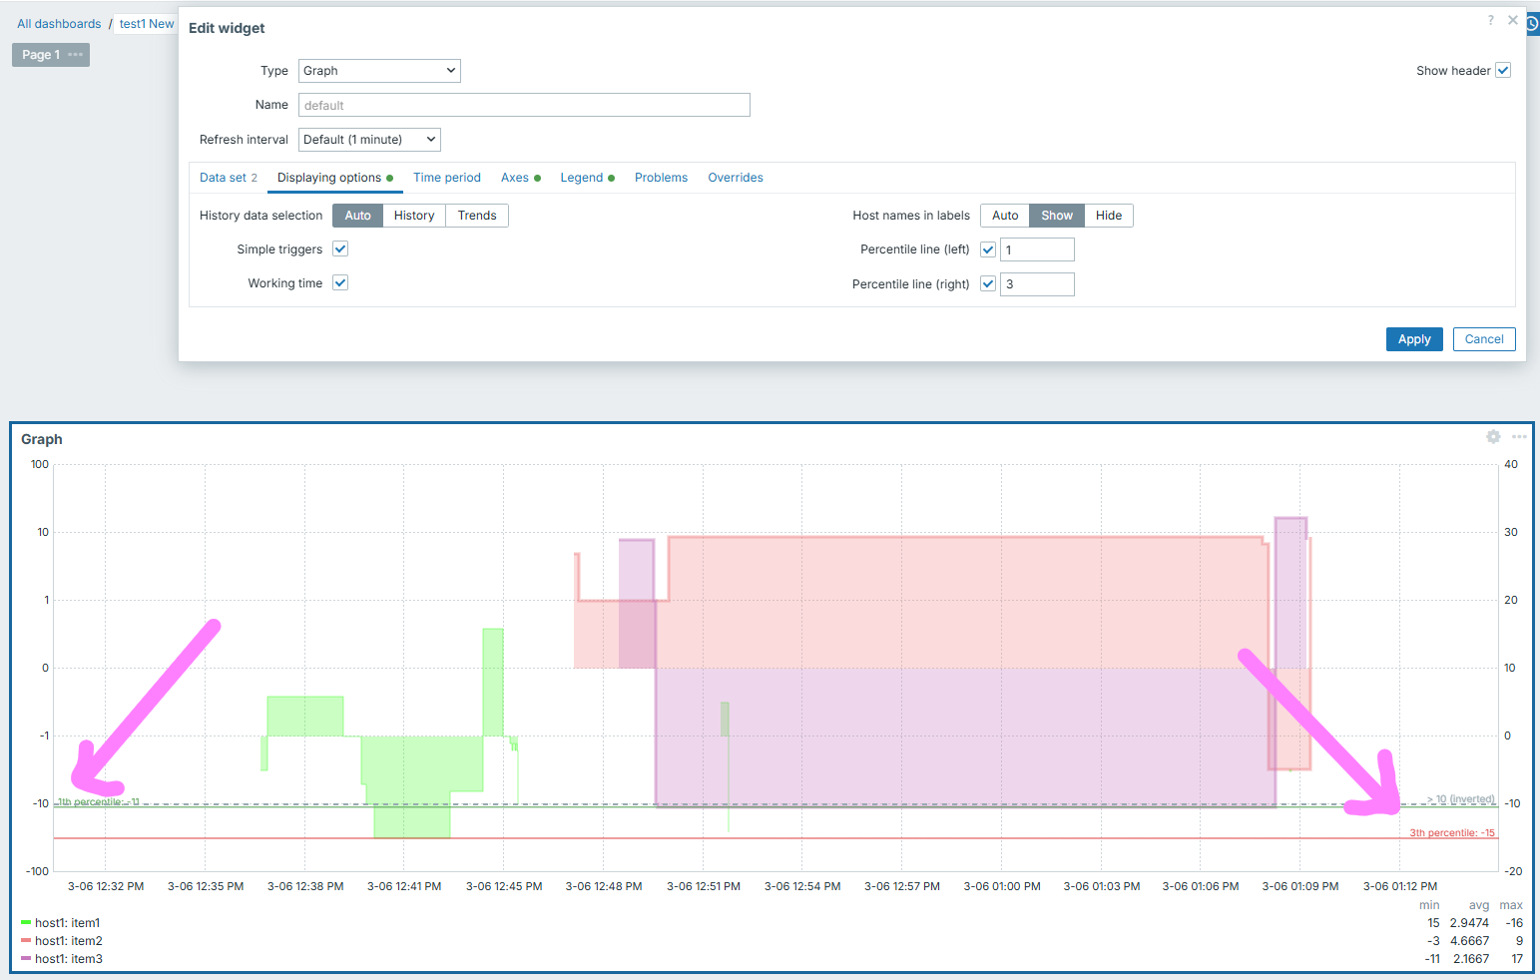Image resolution: width=1540 pixels, height=980 pixels.
Task: Click the help question mark icon
Action: 1491,20
